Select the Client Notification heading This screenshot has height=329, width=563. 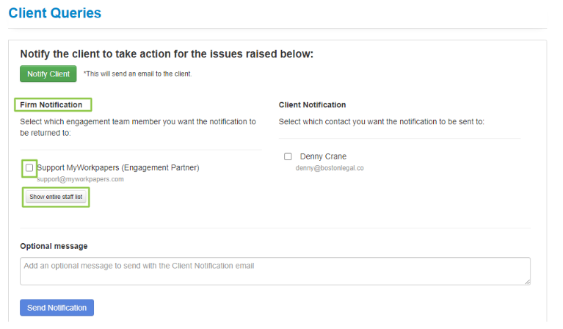pos(312,105)
